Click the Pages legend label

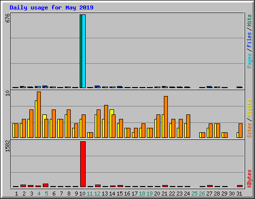click(x=249, y=61)
